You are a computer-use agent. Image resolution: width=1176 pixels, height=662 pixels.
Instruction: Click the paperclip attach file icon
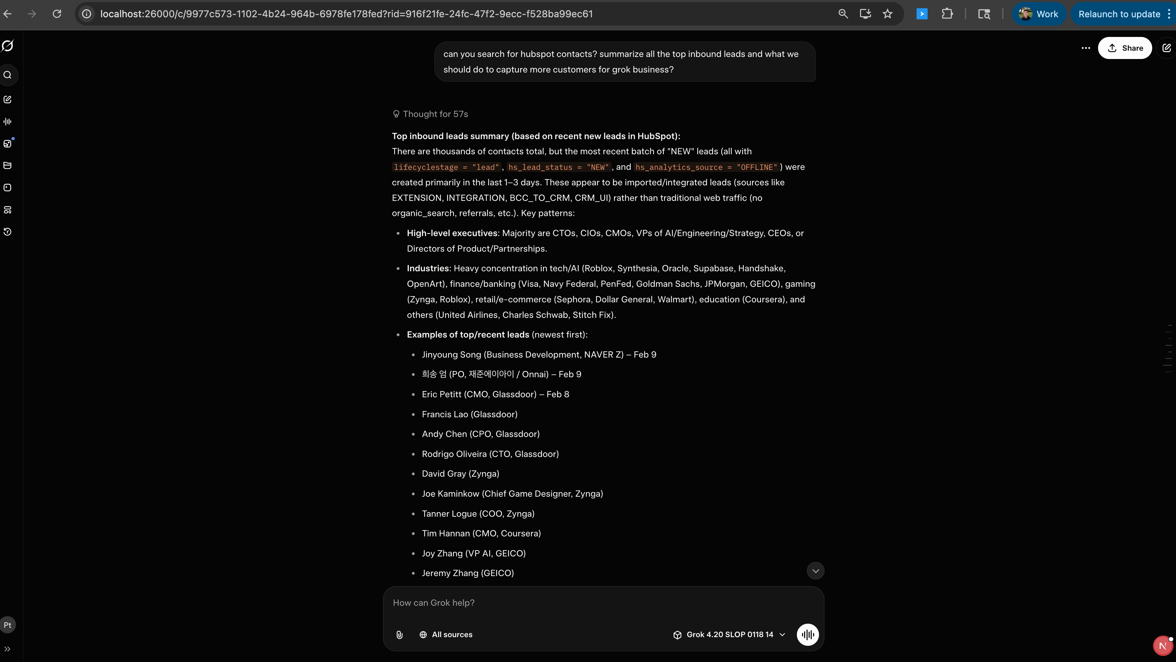coord(399,635)
